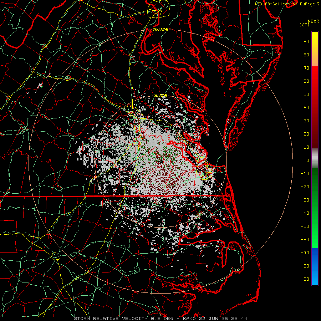Click the 100 NMI range ring label

(x=160, y=29)
